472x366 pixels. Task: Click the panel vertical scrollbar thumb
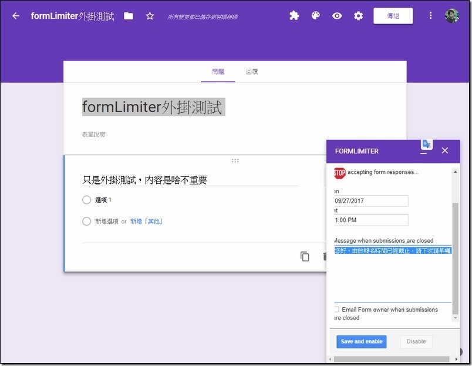pos(455,258)
